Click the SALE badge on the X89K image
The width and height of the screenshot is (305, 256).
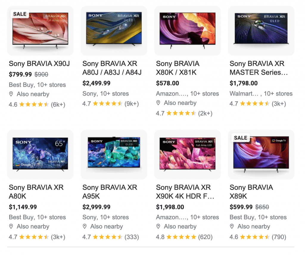pos(241,138)
